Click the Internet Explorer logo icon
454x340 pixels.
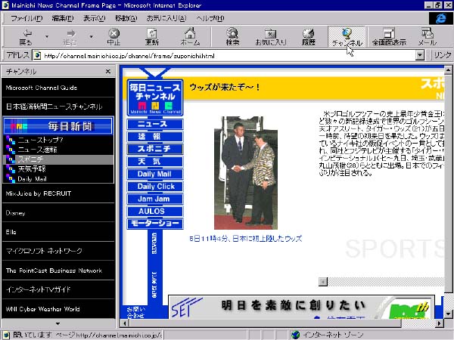coord(440,18)
